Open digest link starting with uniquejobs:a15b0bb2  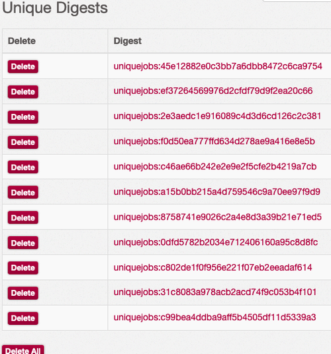click(x=217, y=192)
